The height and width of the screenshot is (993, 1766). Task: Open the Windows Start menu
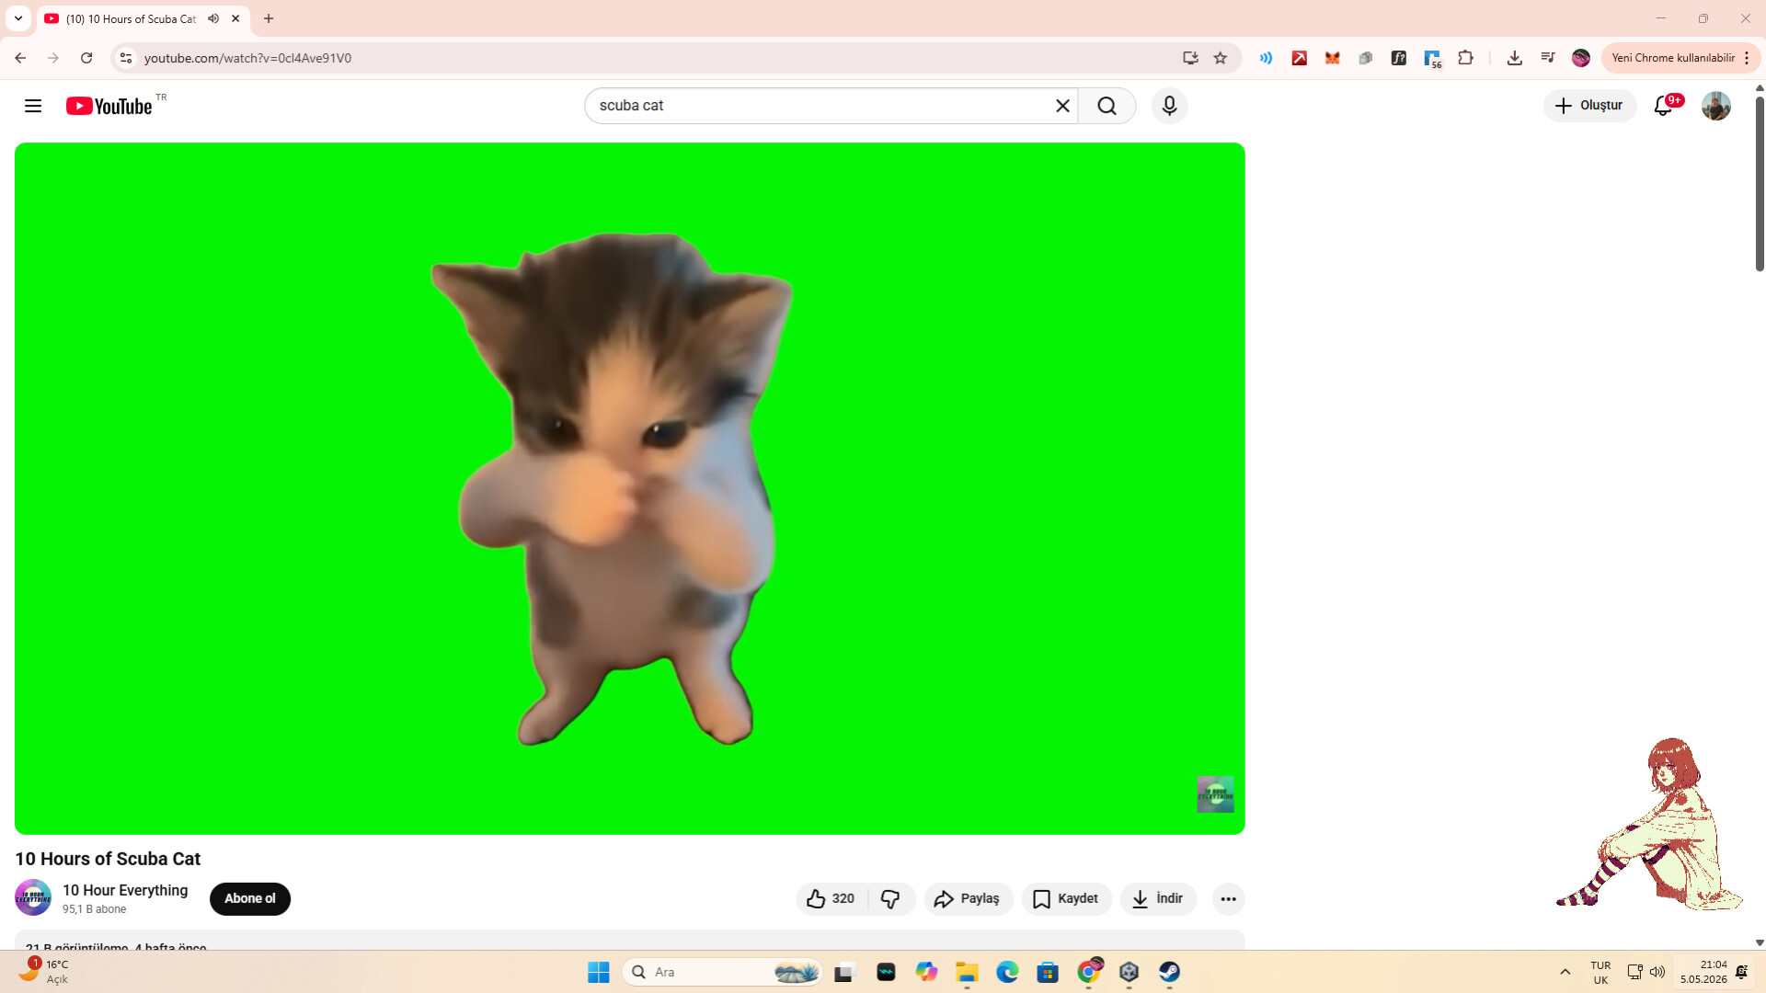pos(599,972)
